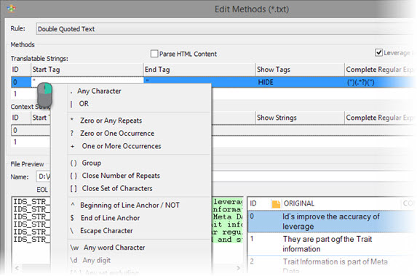Choose One or More Occurrences
417x276 pixels.
tap(122, 146)
